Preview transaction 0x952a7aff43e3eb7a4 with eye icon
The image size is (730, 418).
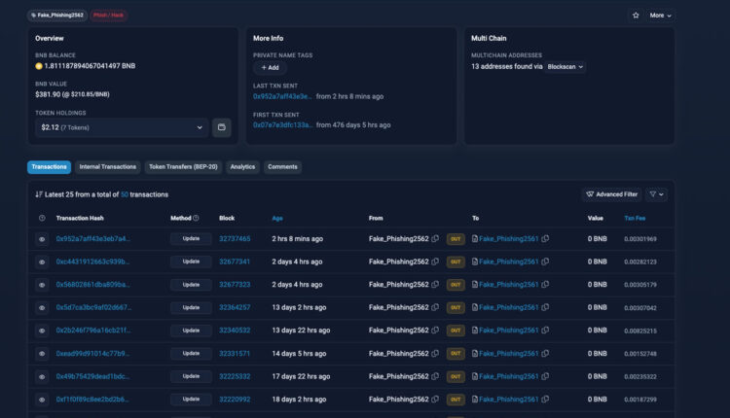click(42, 238)
